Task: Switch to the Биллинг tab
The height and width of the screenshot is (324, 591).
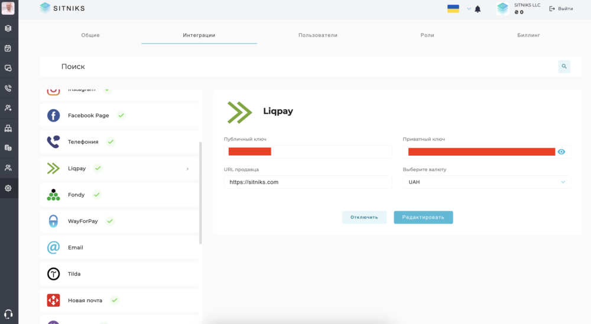Action: pyautogui.click(x=528, y=35)
